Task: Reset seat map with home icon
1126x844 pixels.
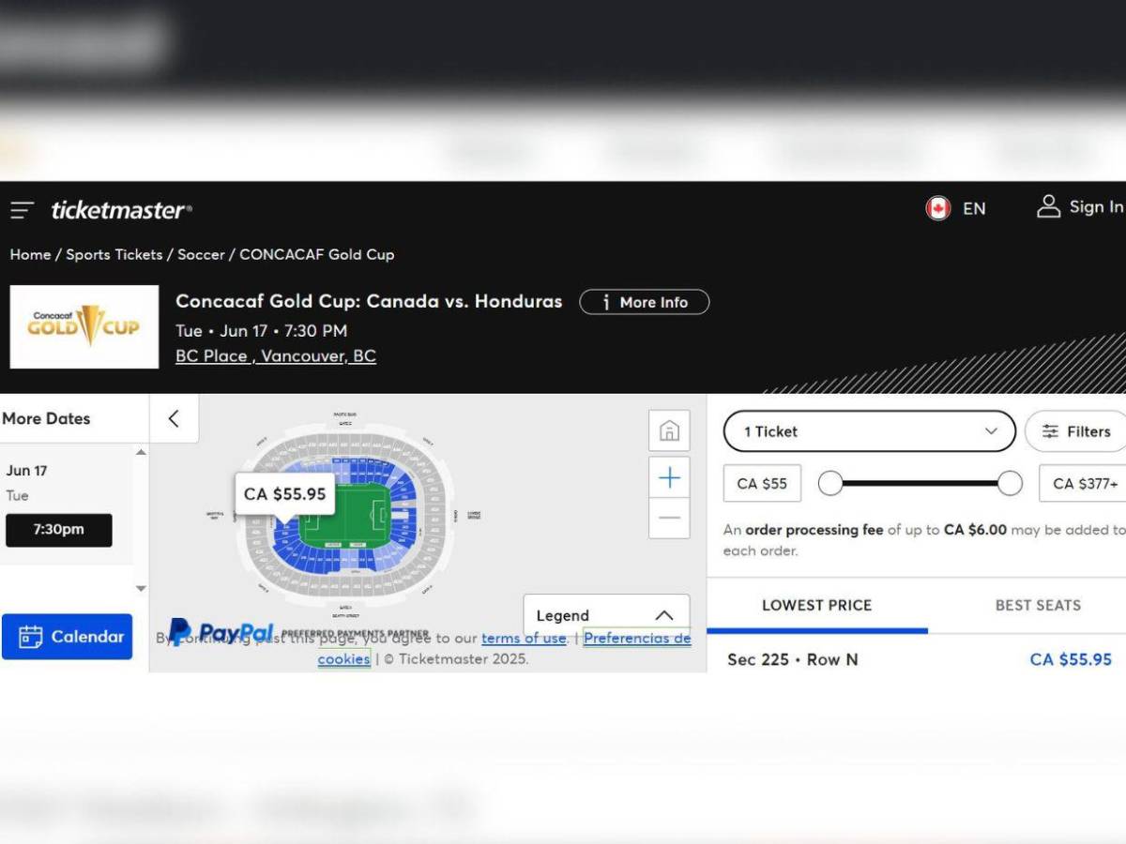Action: click(669, 430)
